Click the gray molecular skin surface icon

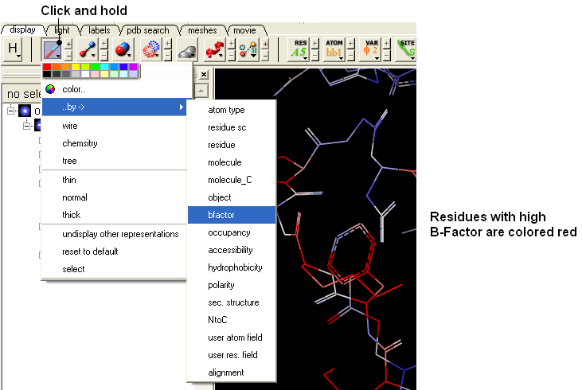(186, 50)
